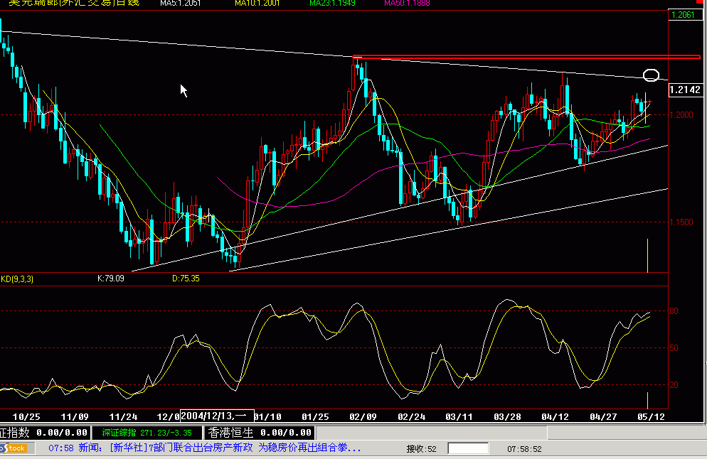Viewport: 707px width, 459px height.
Task: Click the KD axis level 20 label
Action: (x=674, y=385)
